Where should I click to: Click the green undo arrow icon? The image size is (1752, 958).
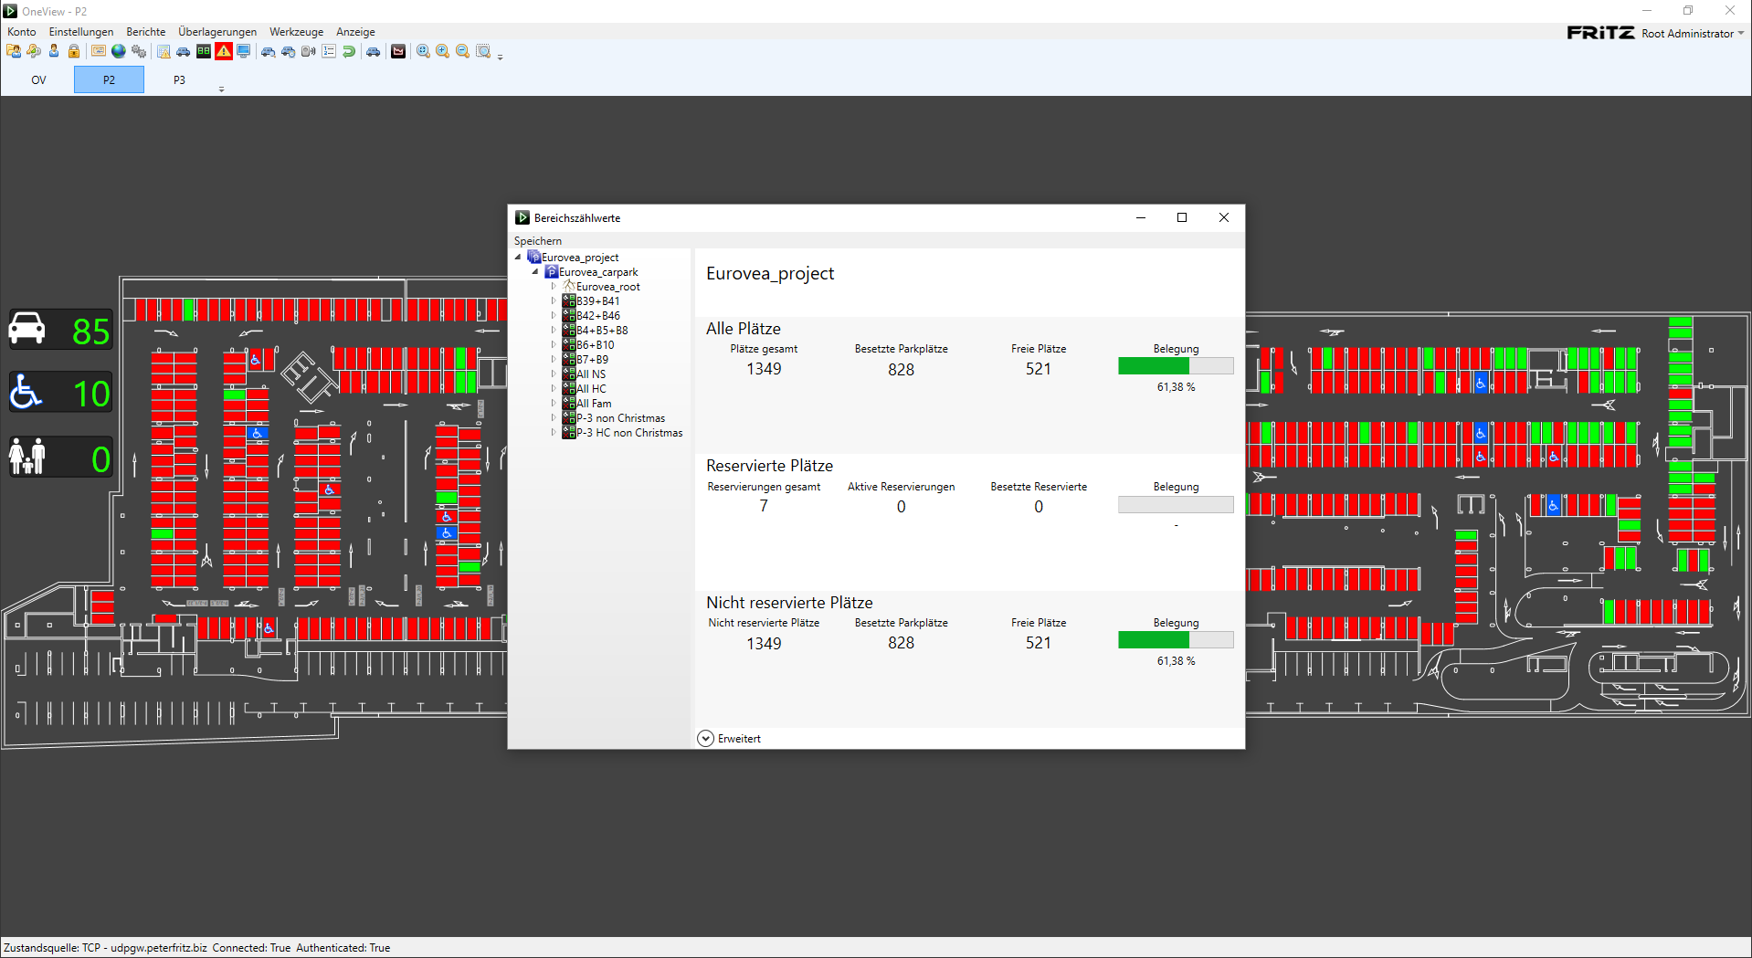pyautogui.click(x=349, y=51)
